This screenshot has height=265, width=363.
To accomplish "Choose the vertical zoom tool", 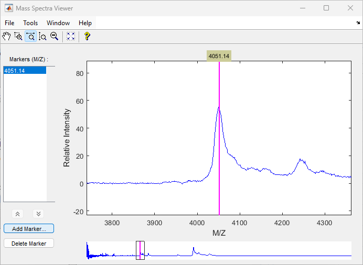I will (42, 37).
